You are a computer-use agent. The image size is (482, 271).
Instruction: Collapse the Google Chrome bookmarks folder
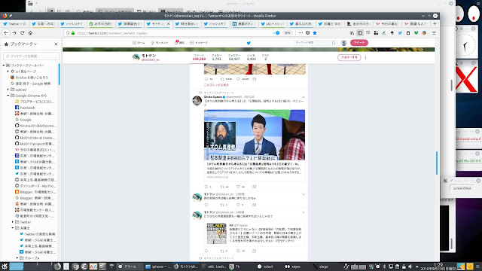click(x=8, y=96)
